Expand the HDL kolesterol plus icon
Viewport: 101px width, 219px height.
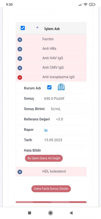20,172
